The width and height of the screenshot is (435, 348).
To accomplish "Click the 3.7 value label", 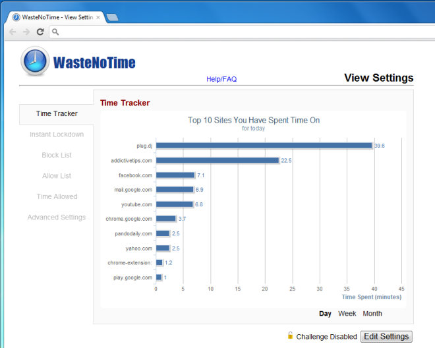I will (x=182, y=219).
